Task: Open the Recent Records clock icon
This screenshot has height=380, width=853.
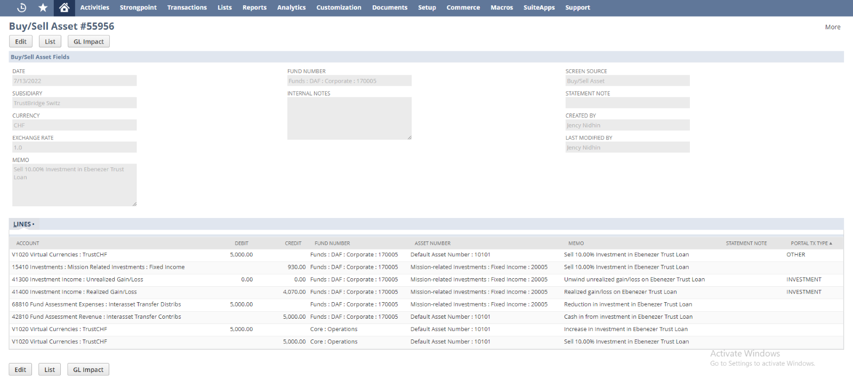Action: (22, 7)
